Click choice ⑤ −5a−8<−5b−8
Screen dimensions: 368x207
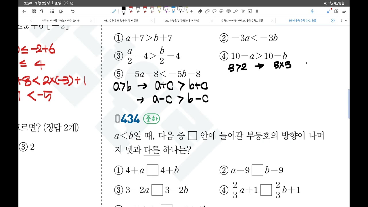[157, 74]
